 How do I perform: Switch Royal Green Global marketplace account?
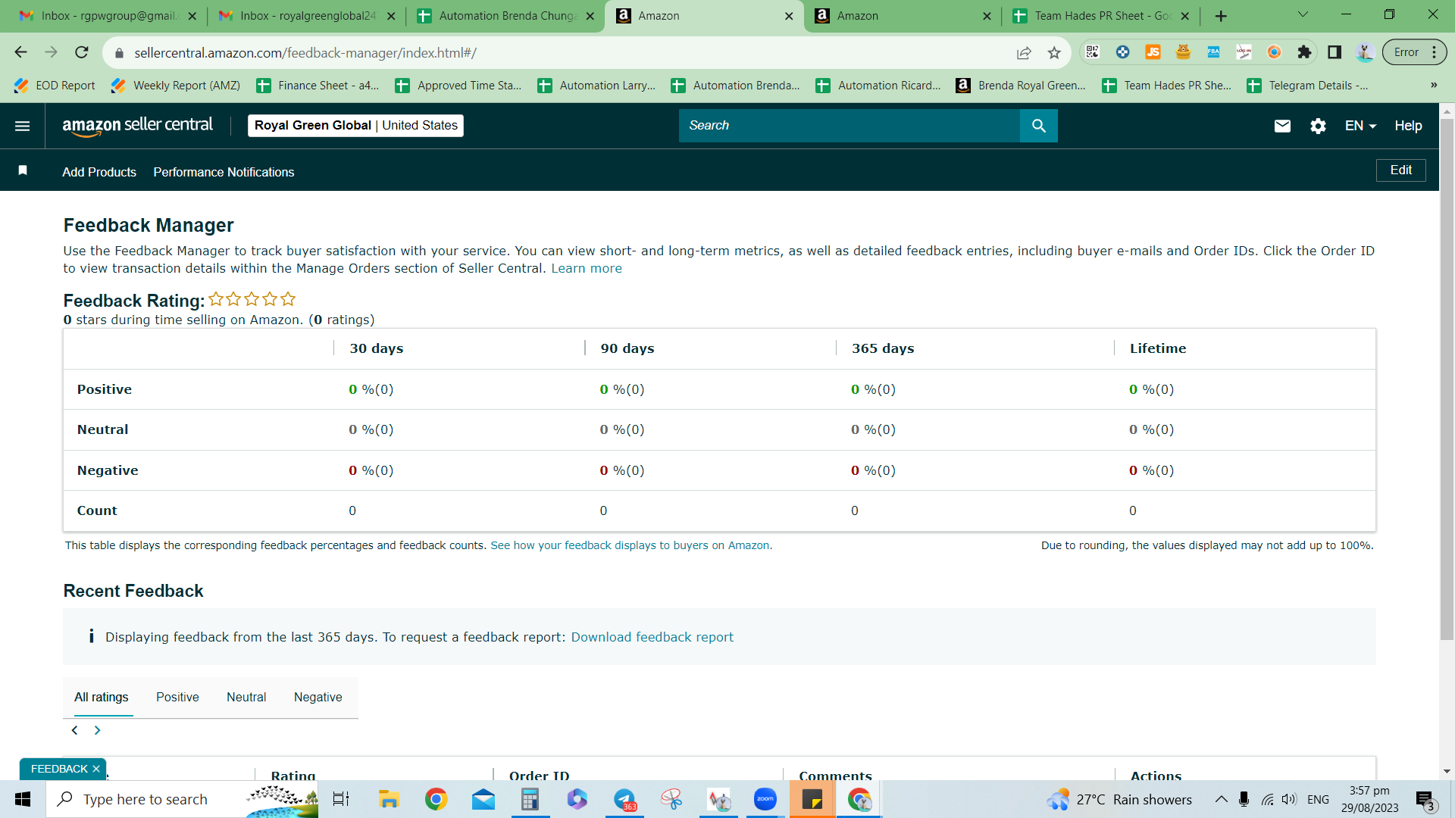coord(355,126)
